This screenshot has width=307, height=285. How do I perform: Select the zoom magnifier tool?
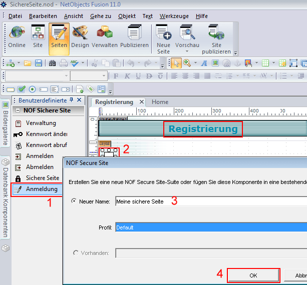coord(187,63)
